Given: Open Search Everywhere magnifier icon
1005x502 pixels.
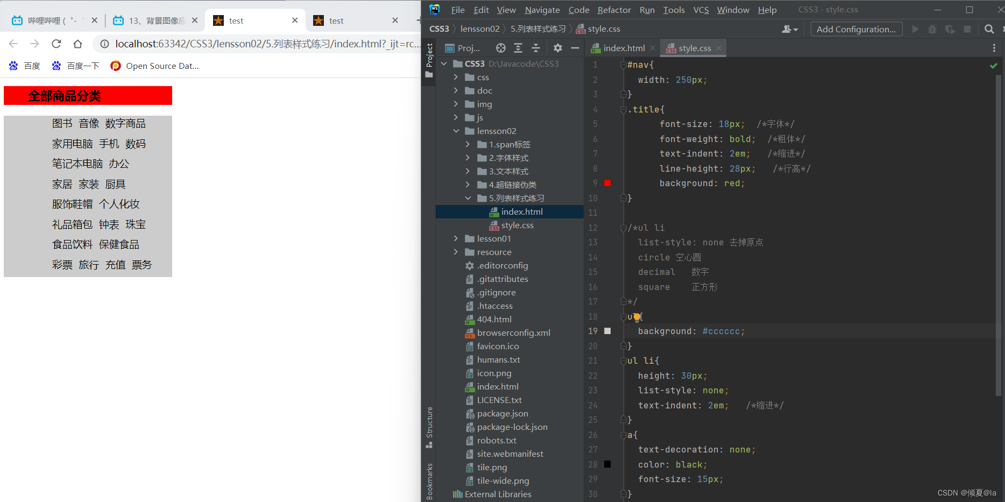Looking at the screenshot, I should pos(989,29).
